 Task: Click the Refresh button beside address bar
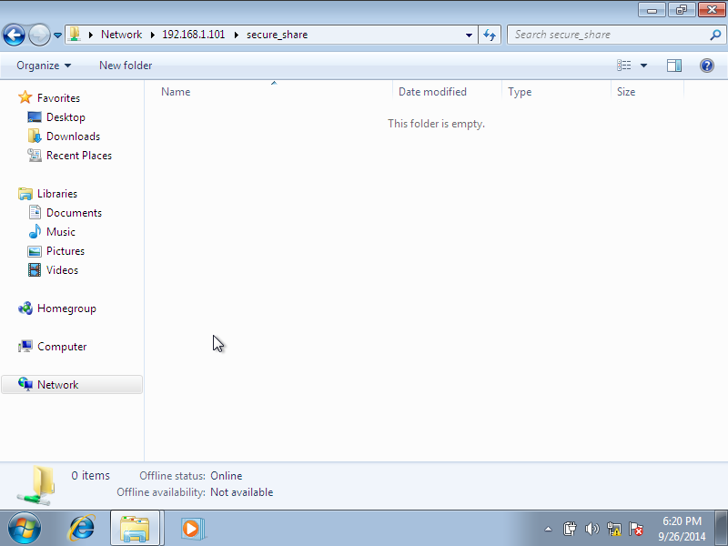coord(490,35)
